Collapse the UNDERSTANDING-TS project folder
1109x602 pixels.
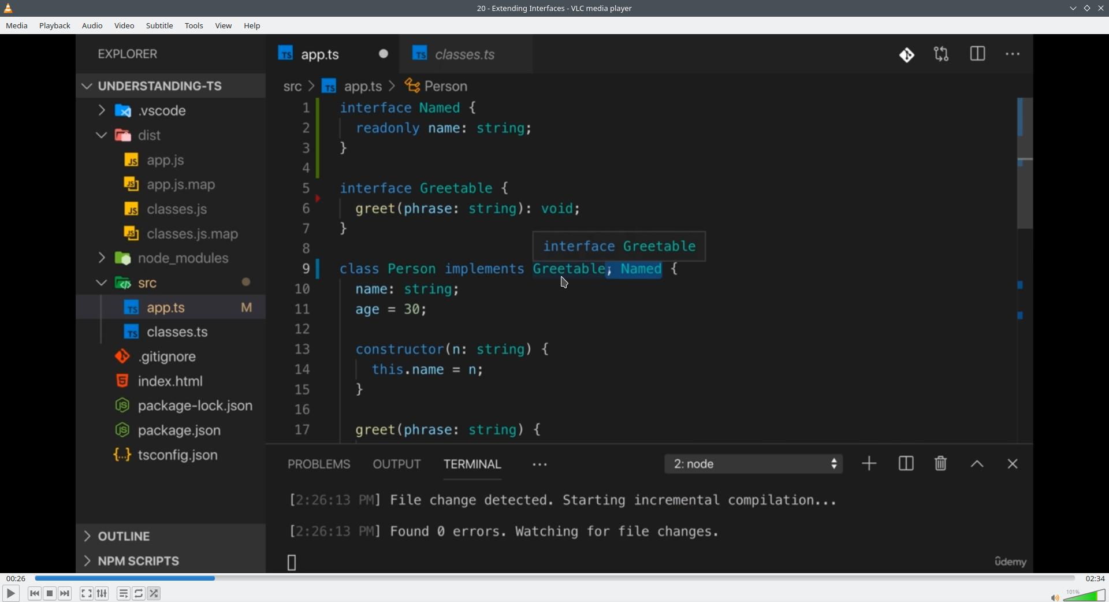click(171, 86)
